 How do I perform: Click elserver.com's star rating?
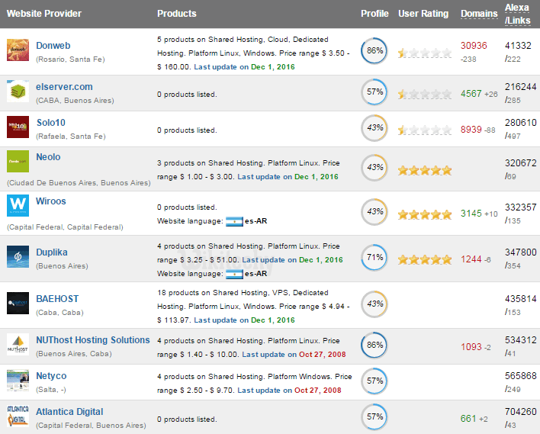pyautogui.click(x=425, y=94)
